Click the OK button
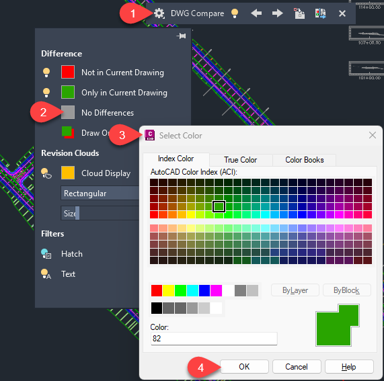Image resolution: width=384 pixels, height=381 pixels. click(x=244, y=367)
